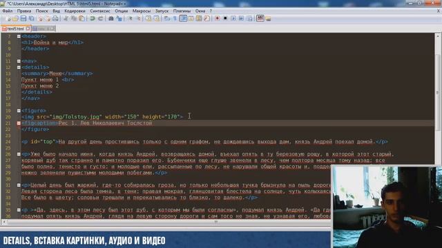Screen dimensions: 442x248
Task: Click the save recorded macro icon
Action: tap(249, 19)
